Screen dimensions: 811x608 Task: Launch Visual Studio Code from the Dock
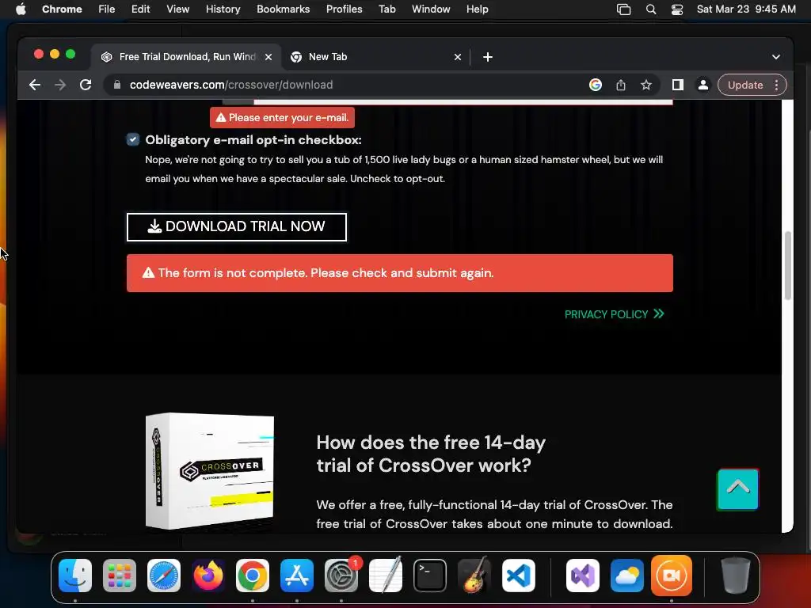pos(519,576)
